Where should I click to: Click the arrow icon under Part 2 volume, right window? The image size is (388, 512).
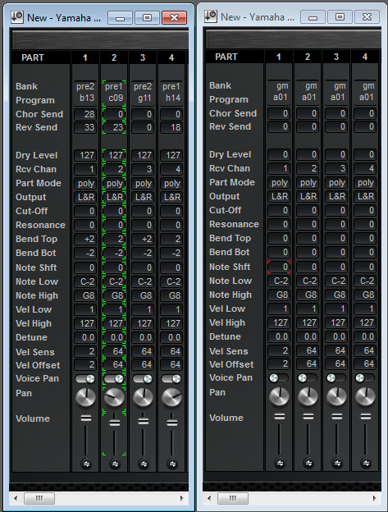coord(308,463)
